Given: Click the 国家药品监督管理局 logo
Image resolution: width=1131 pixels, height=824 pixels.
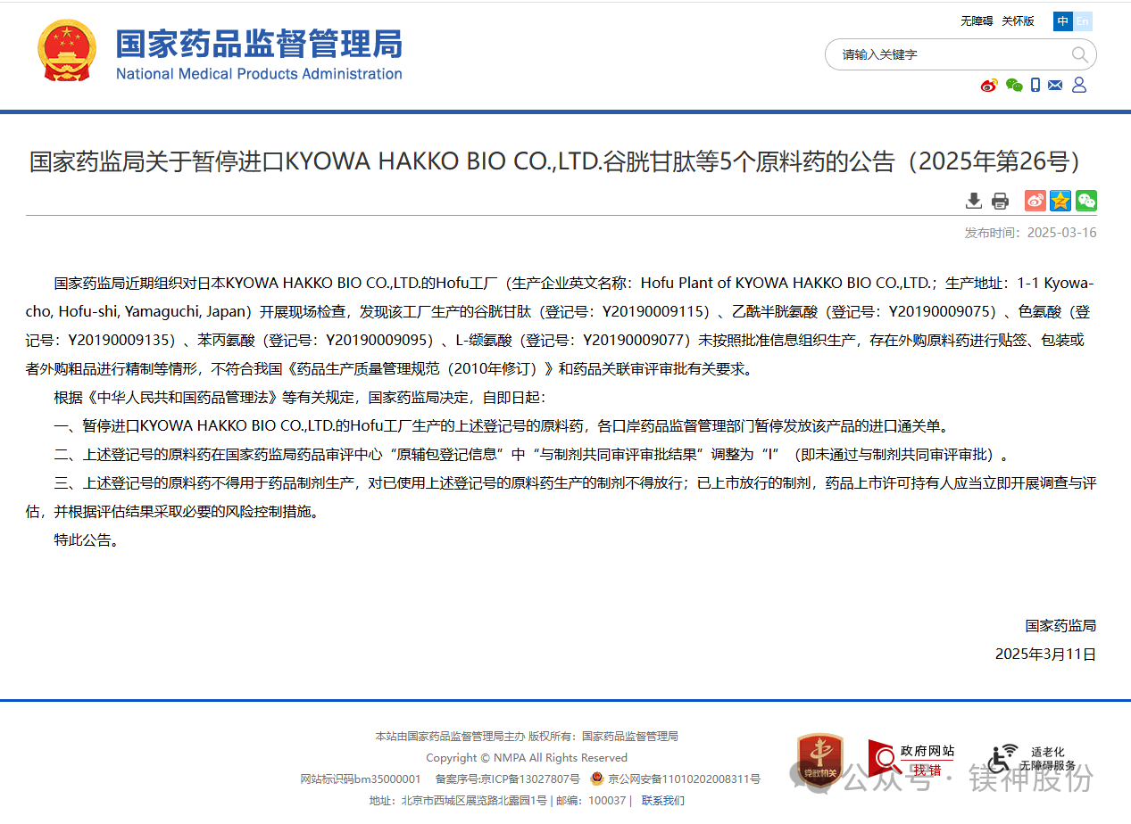Looking at the screenshot, I should (x=220, y=54).
